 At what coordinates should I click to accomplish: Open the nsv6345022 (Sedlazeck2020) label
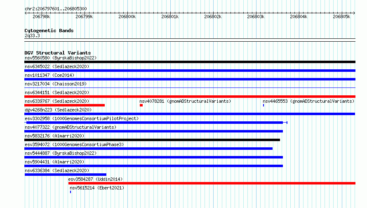[57, 66]
